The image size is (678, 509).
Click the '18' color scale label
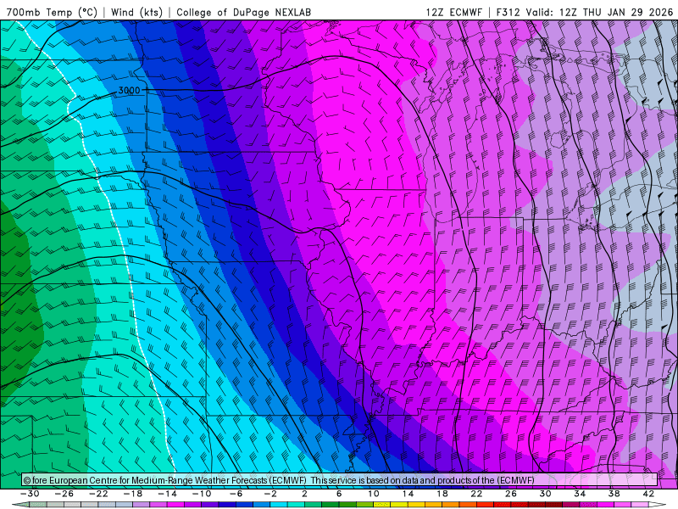pyautogui.click(x=442, y=494)
